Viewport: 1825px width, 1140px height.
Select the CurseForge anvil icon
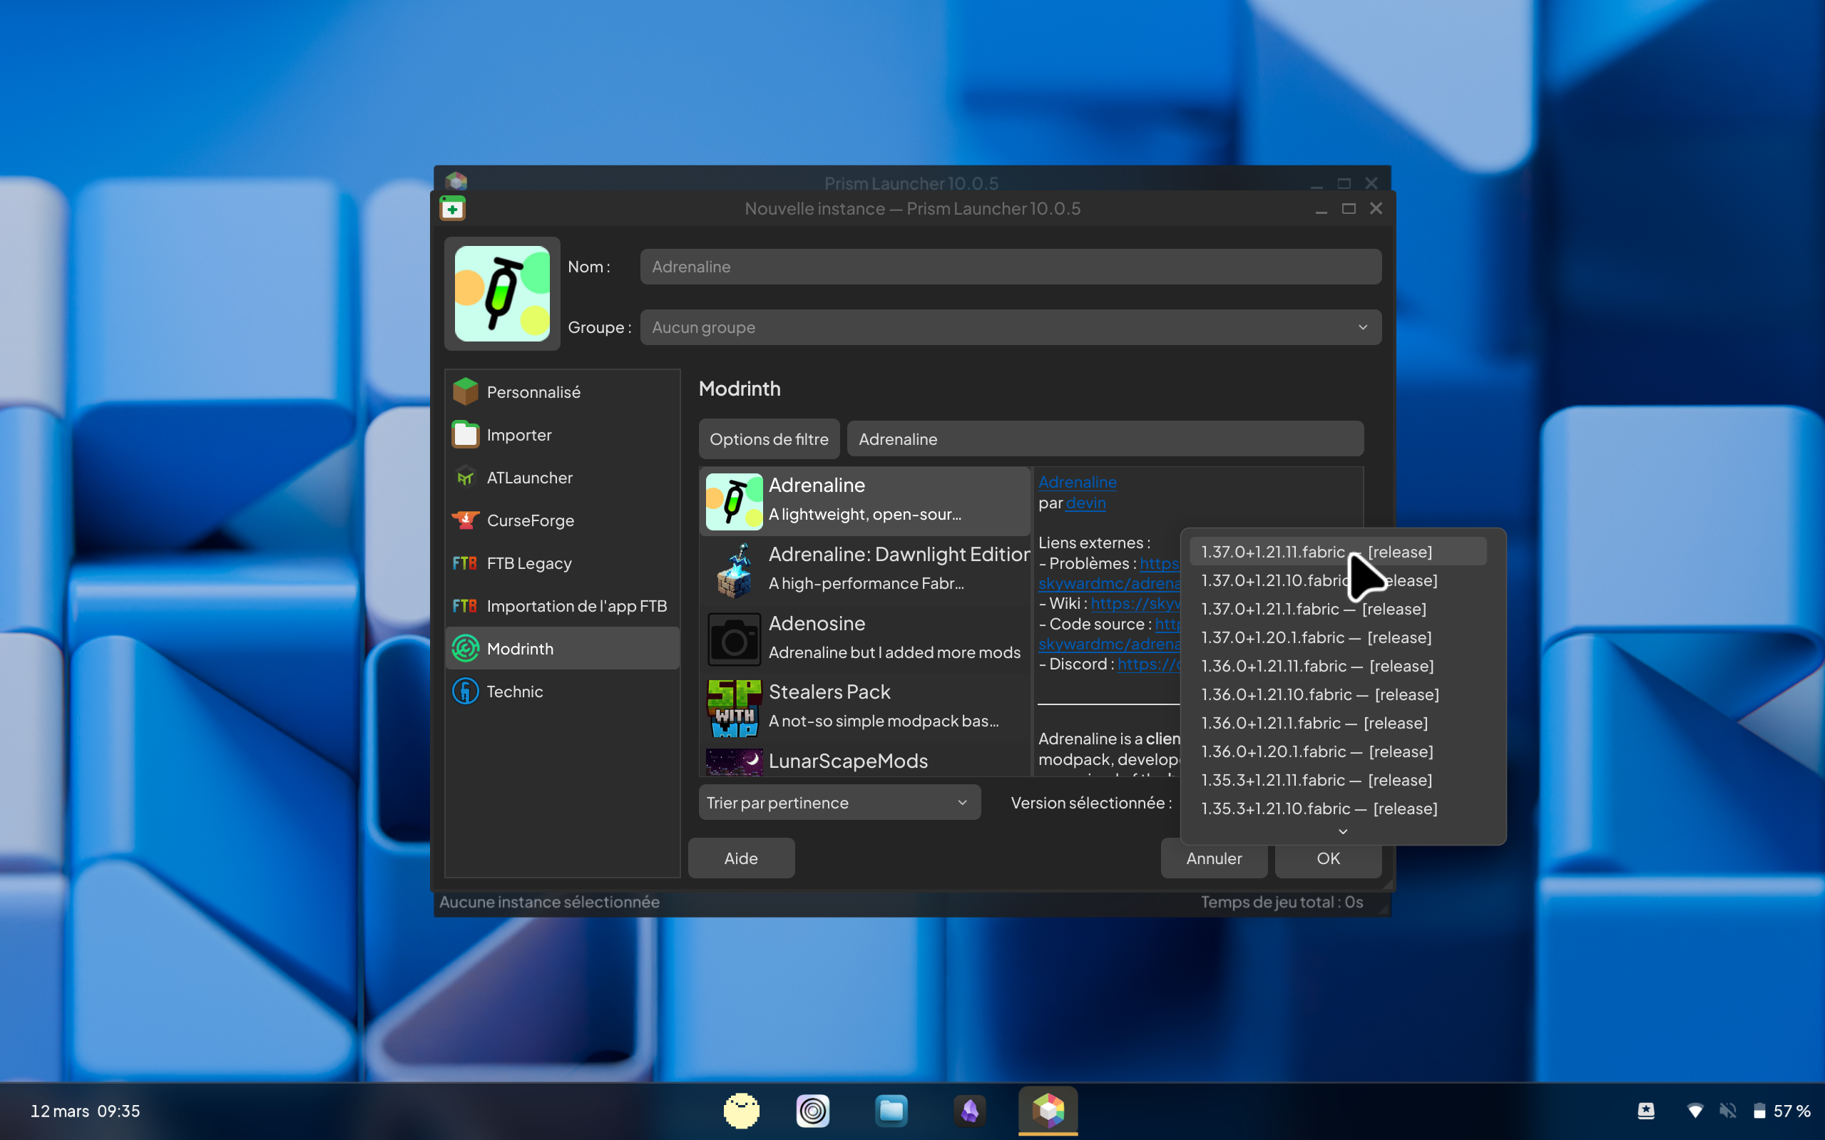pyautogui.click(x=465, y=520)
